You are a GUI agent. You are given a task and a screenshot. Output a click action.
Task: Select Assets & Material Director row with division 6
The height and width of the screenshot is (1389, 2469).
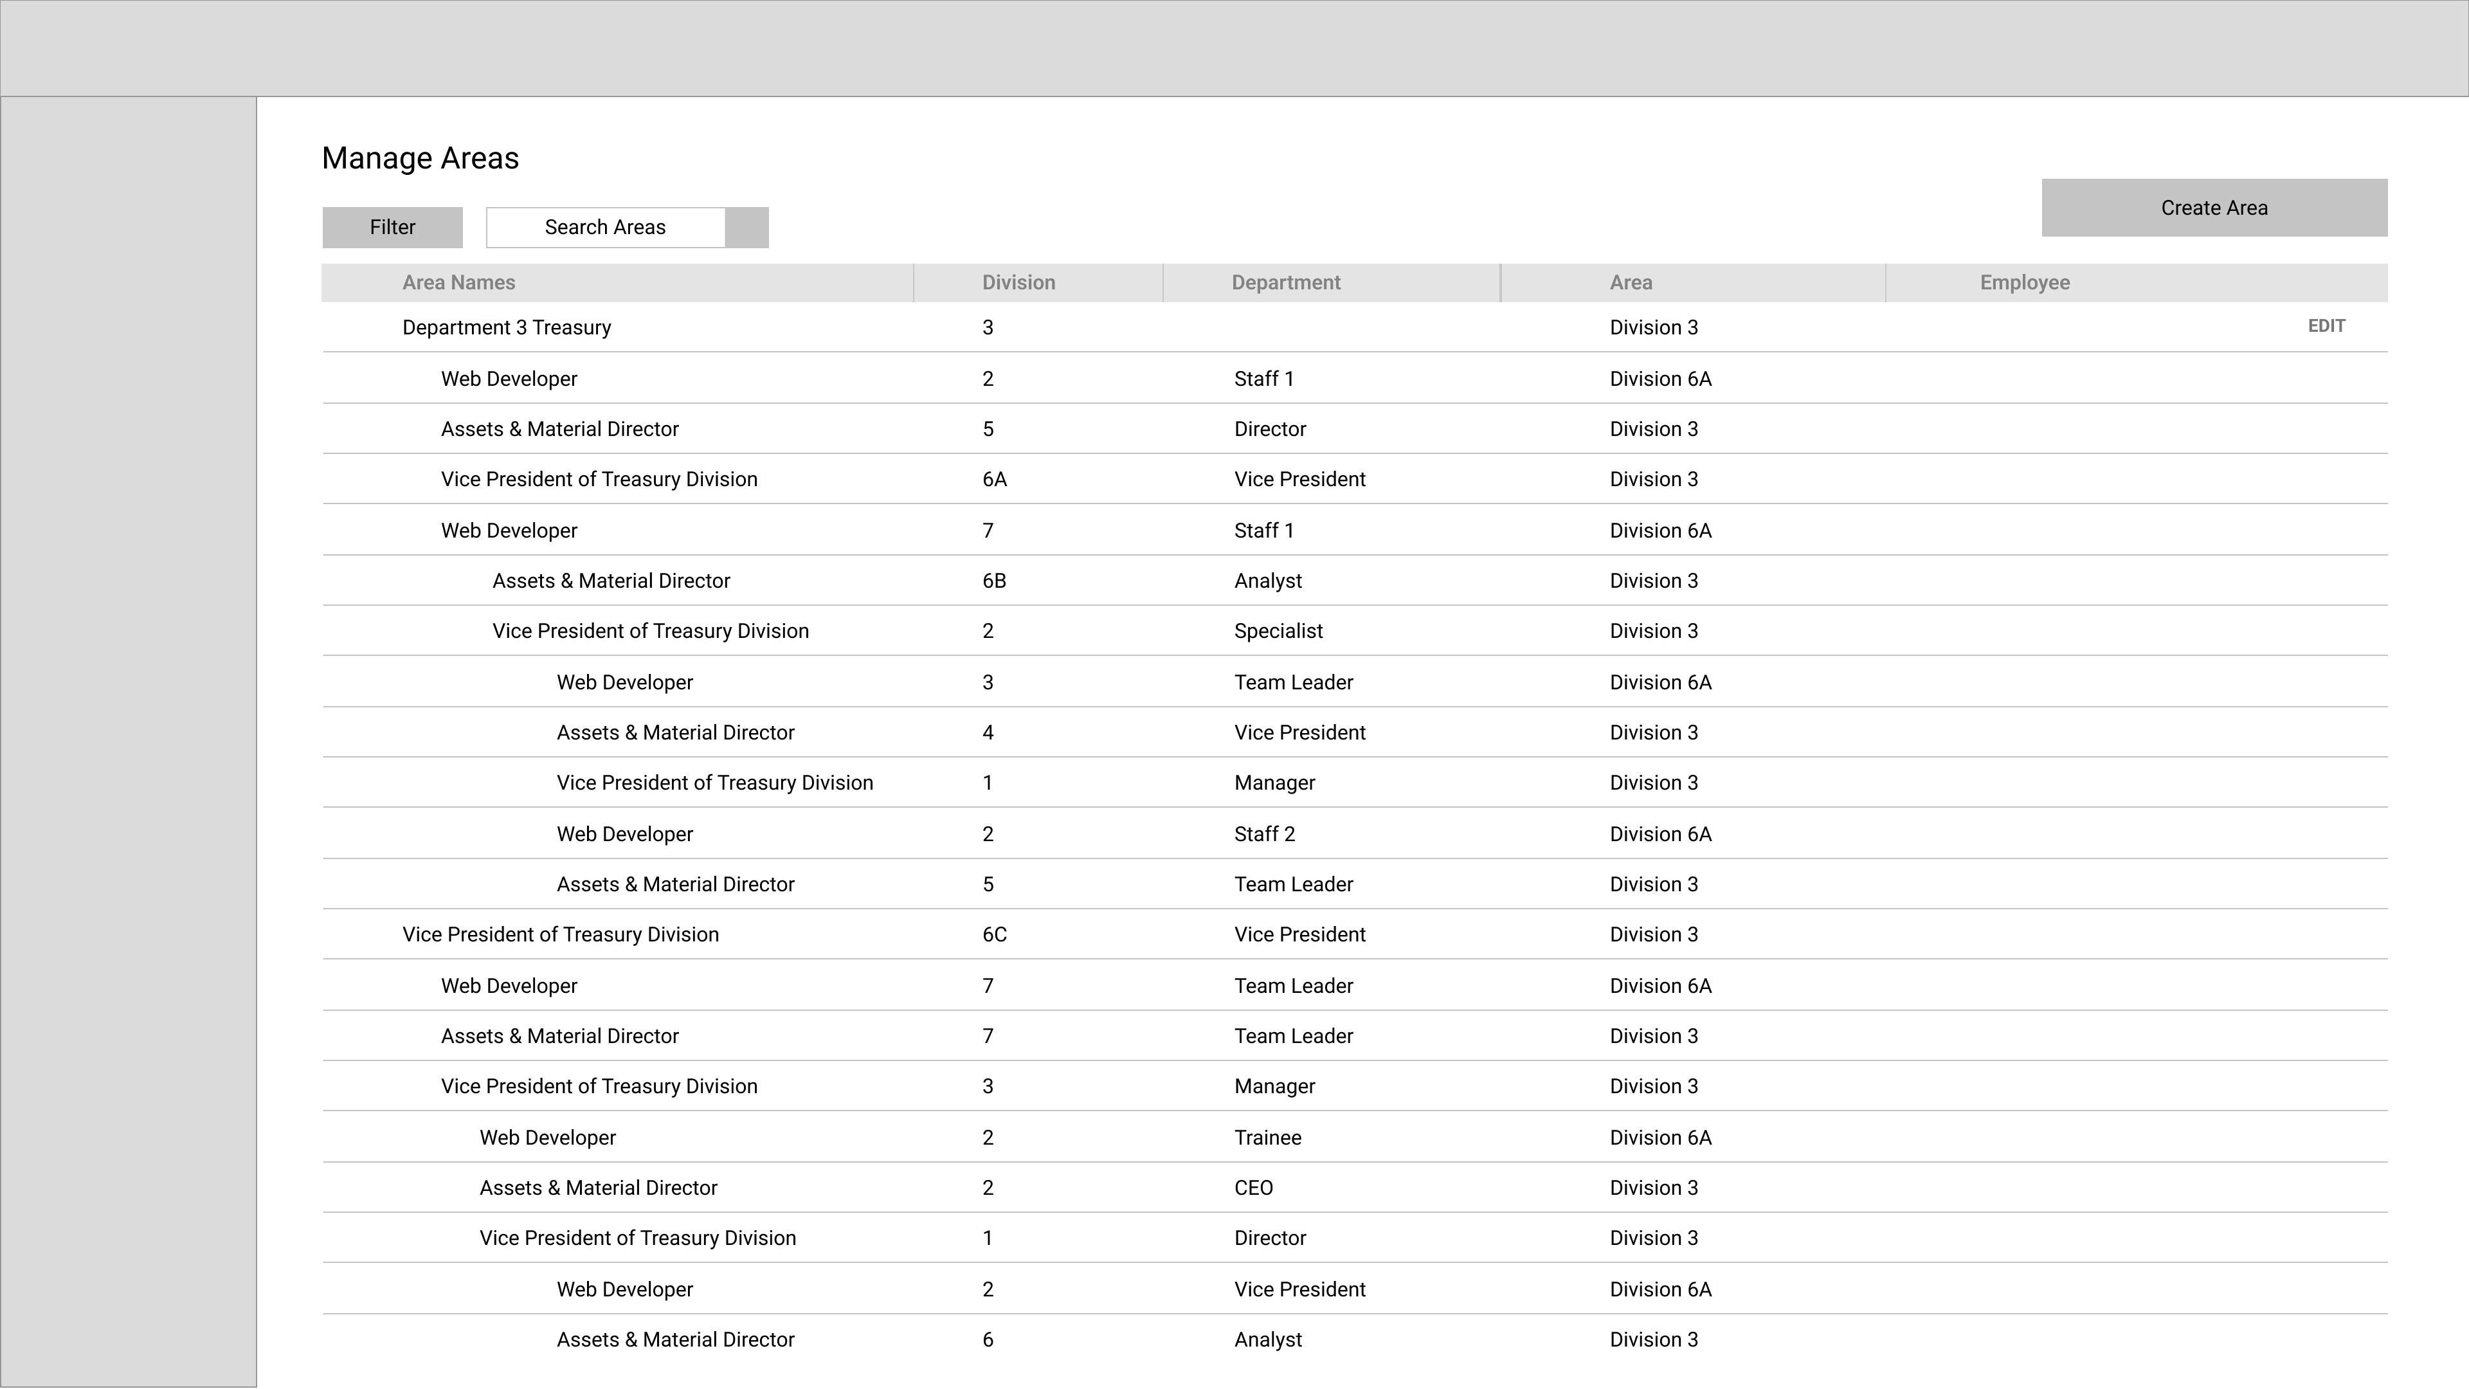tap(674, 1339)
